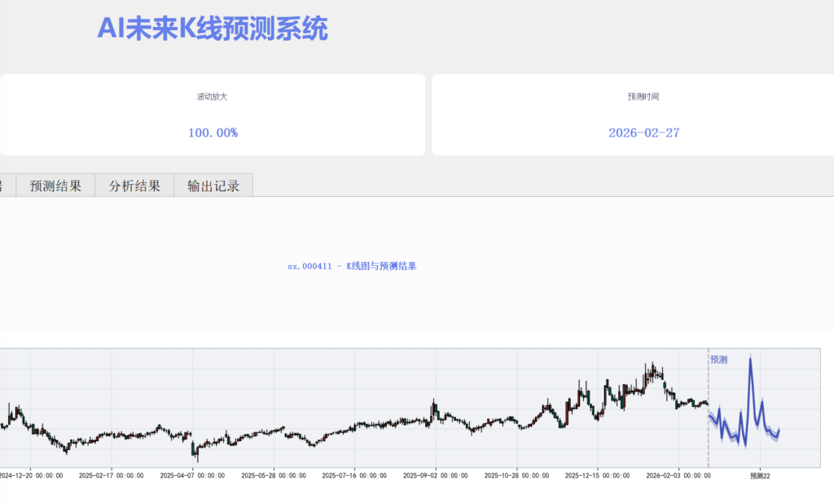Viewport: 834px width, 502px height.
Task: Click the 预测 label in the chart
Action: [718, 360]
